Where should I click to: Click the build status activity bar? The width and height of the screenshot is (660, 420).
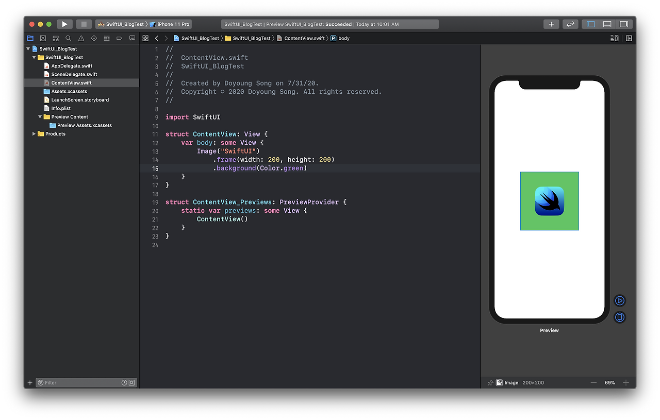click(x=330, y=24)
